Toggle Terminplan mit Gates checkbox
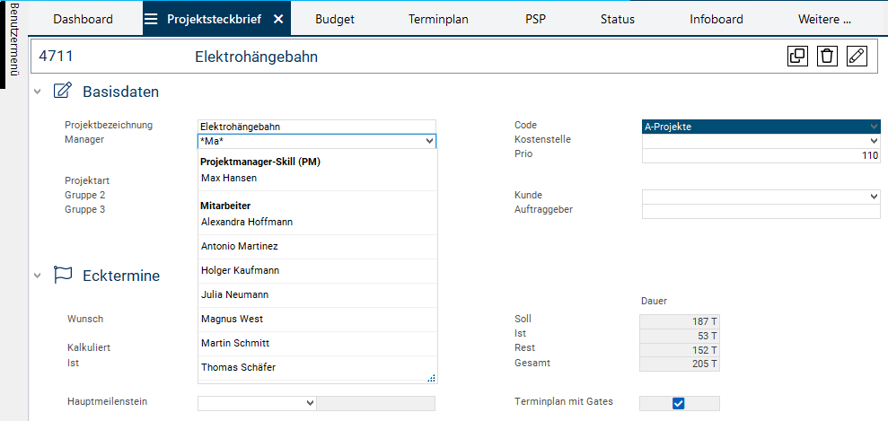 679,403
